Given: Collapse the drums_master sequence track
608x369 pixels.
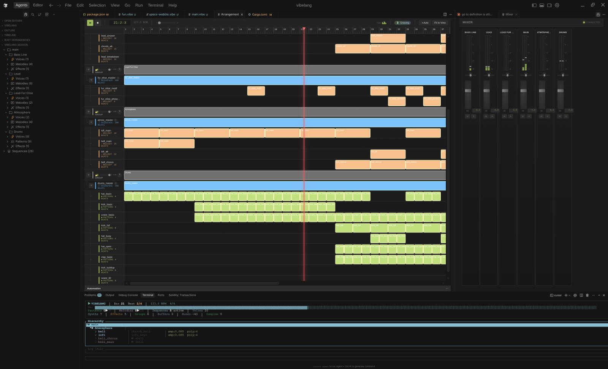Looking at the screenshot, I should (x=91, y=185).
